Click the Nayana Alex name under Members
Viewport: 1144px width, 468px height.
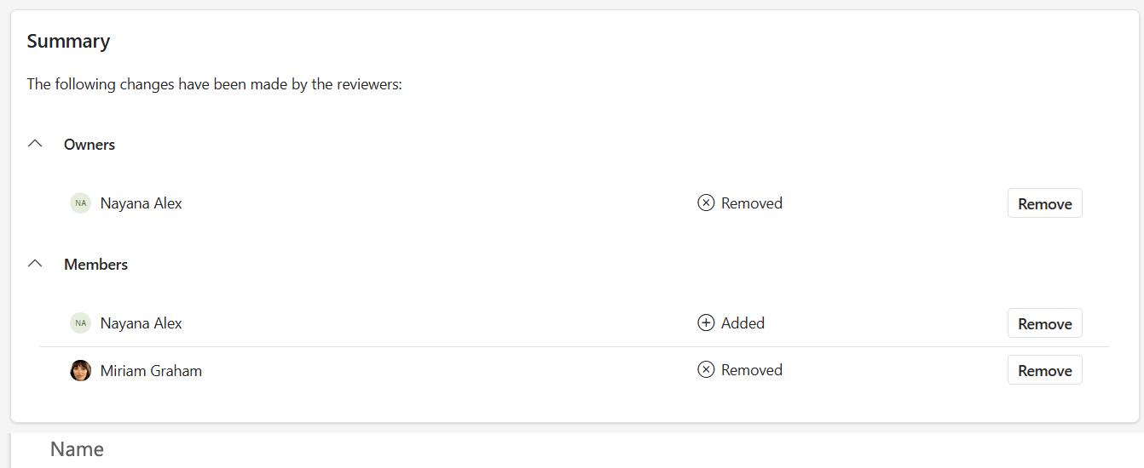[x=142, y=323]
